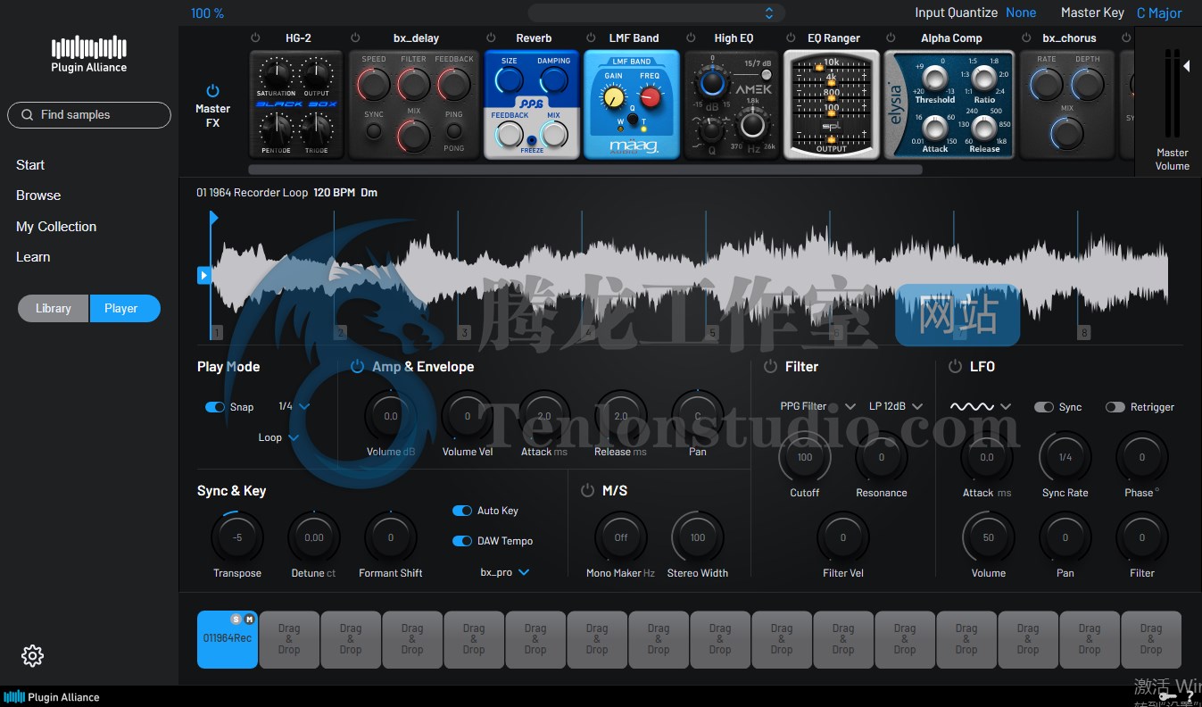Click waveform slice marker 5
Image resolution: width=1202 pixels, height=707 pixels.
click(712, 333)
